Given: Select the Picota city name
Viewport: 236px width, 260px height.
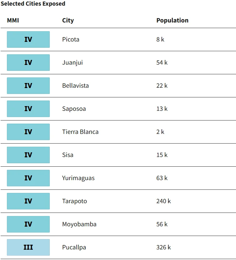Looking at the screenshot, I should click(71, 39).
